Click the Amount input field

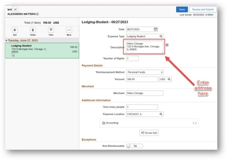142,79
